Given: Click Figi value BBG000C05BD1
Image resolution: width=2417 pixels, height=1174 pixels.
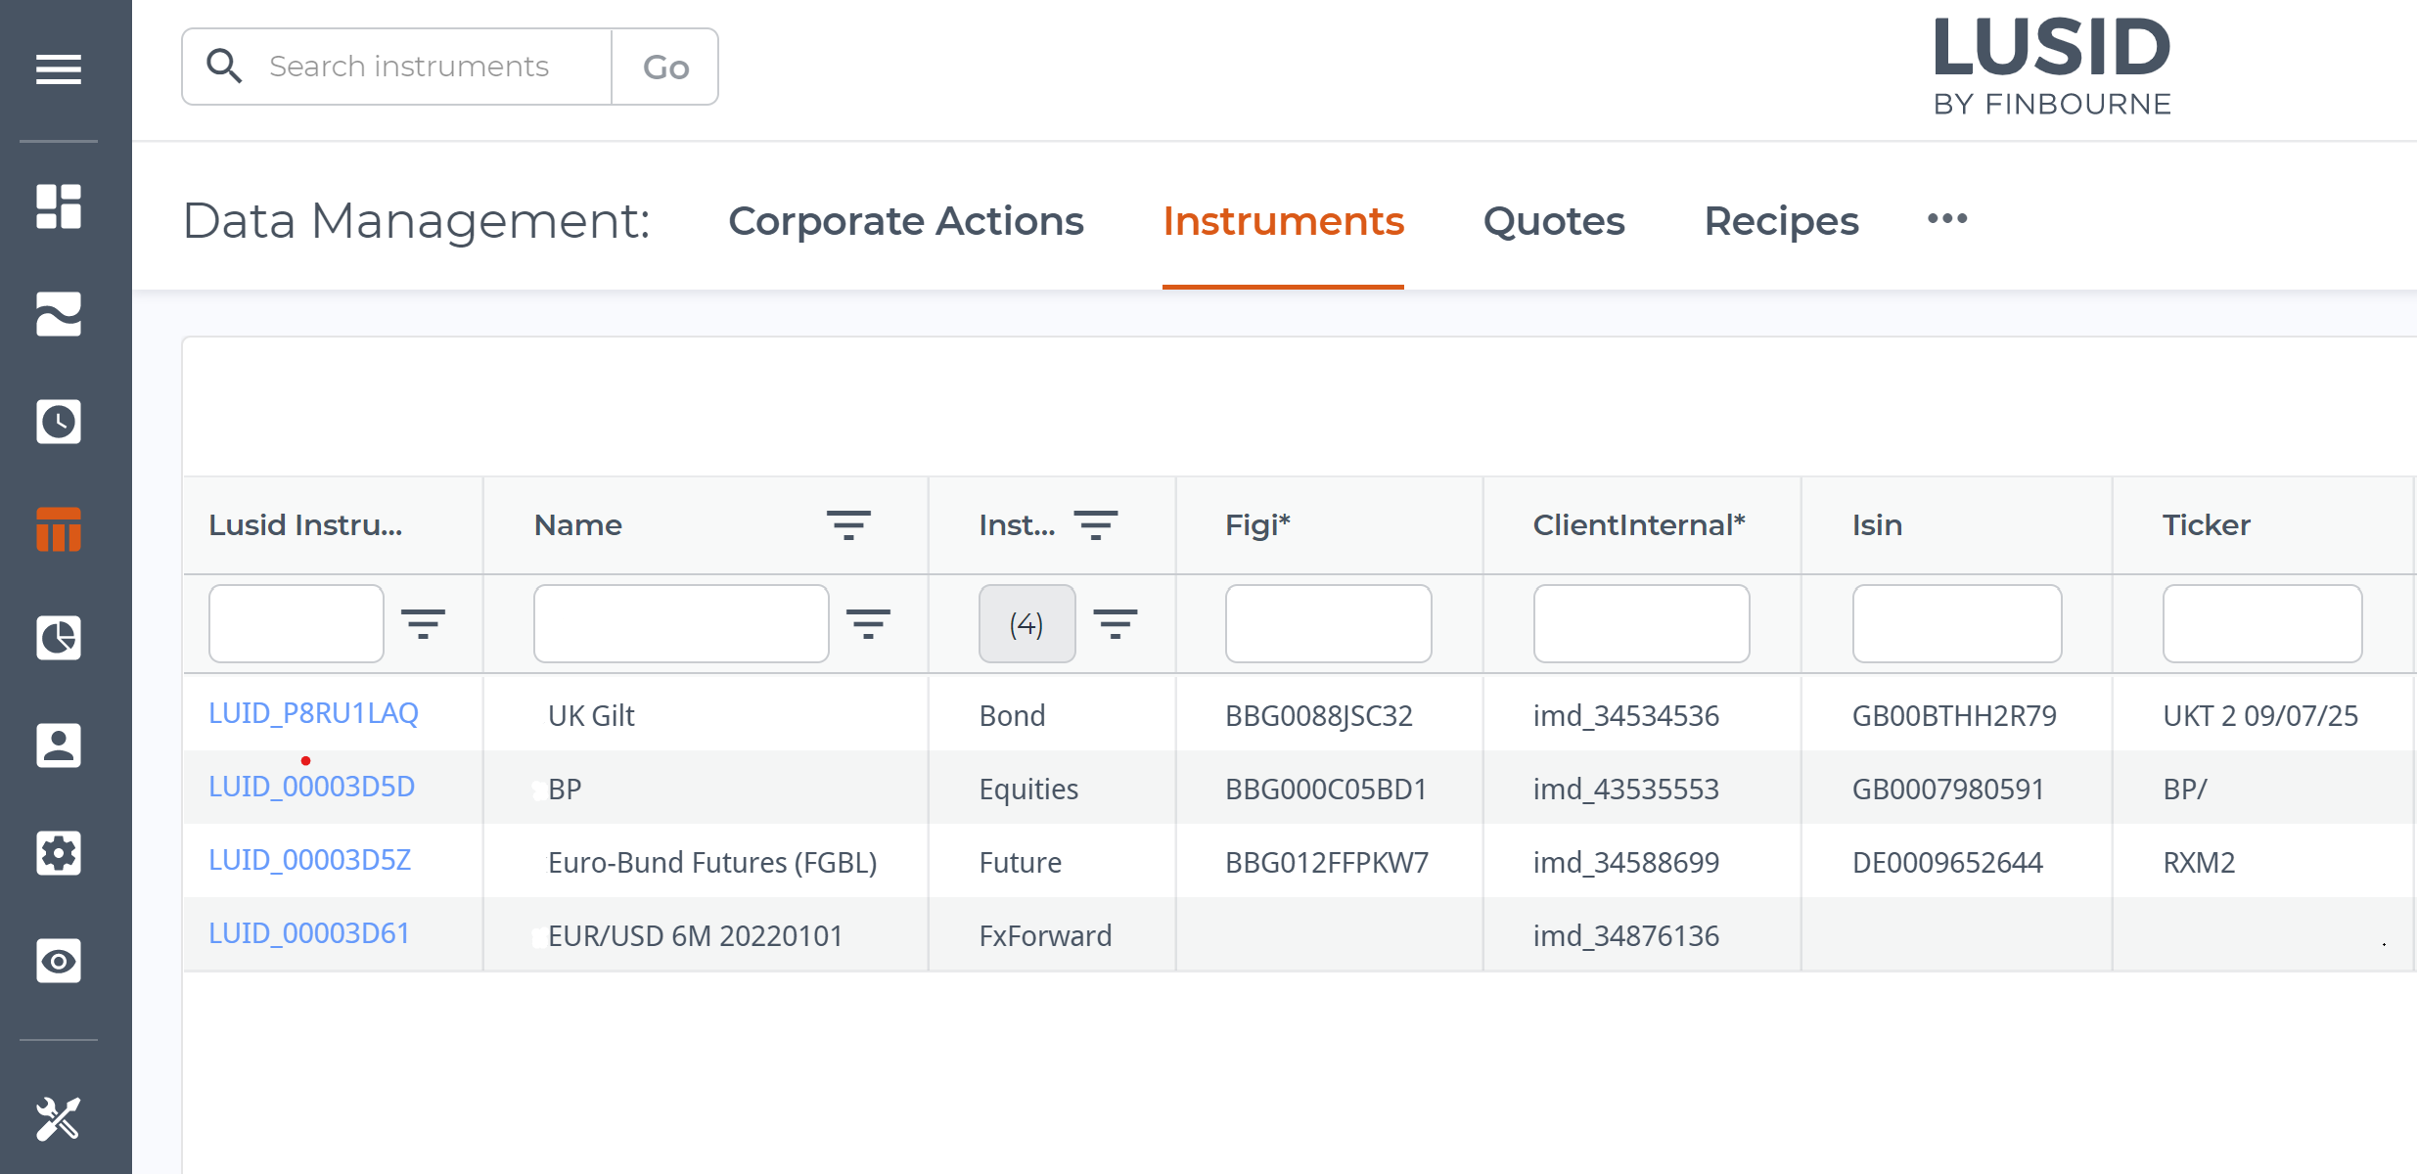Looking at the screenshot, I should pyautogui.click(x=1326, y=789).
